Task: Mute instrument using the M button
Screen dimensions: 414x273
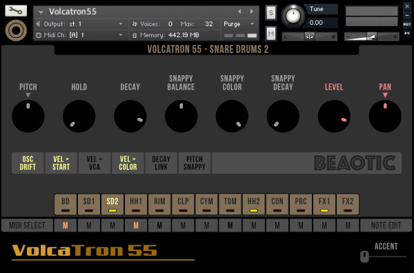Action: coord(271,34)
